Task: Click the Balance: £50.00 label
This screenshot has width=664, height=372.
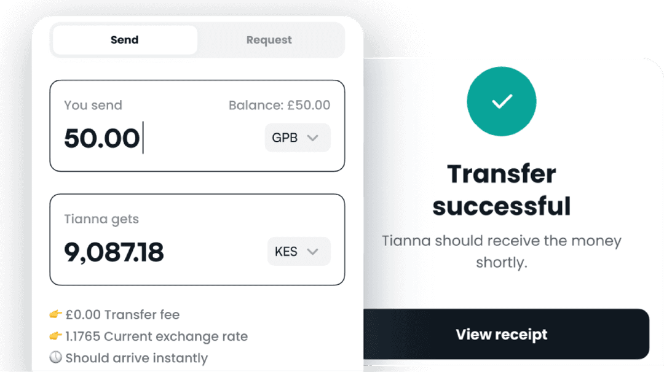Action: (x=279, y=105)
